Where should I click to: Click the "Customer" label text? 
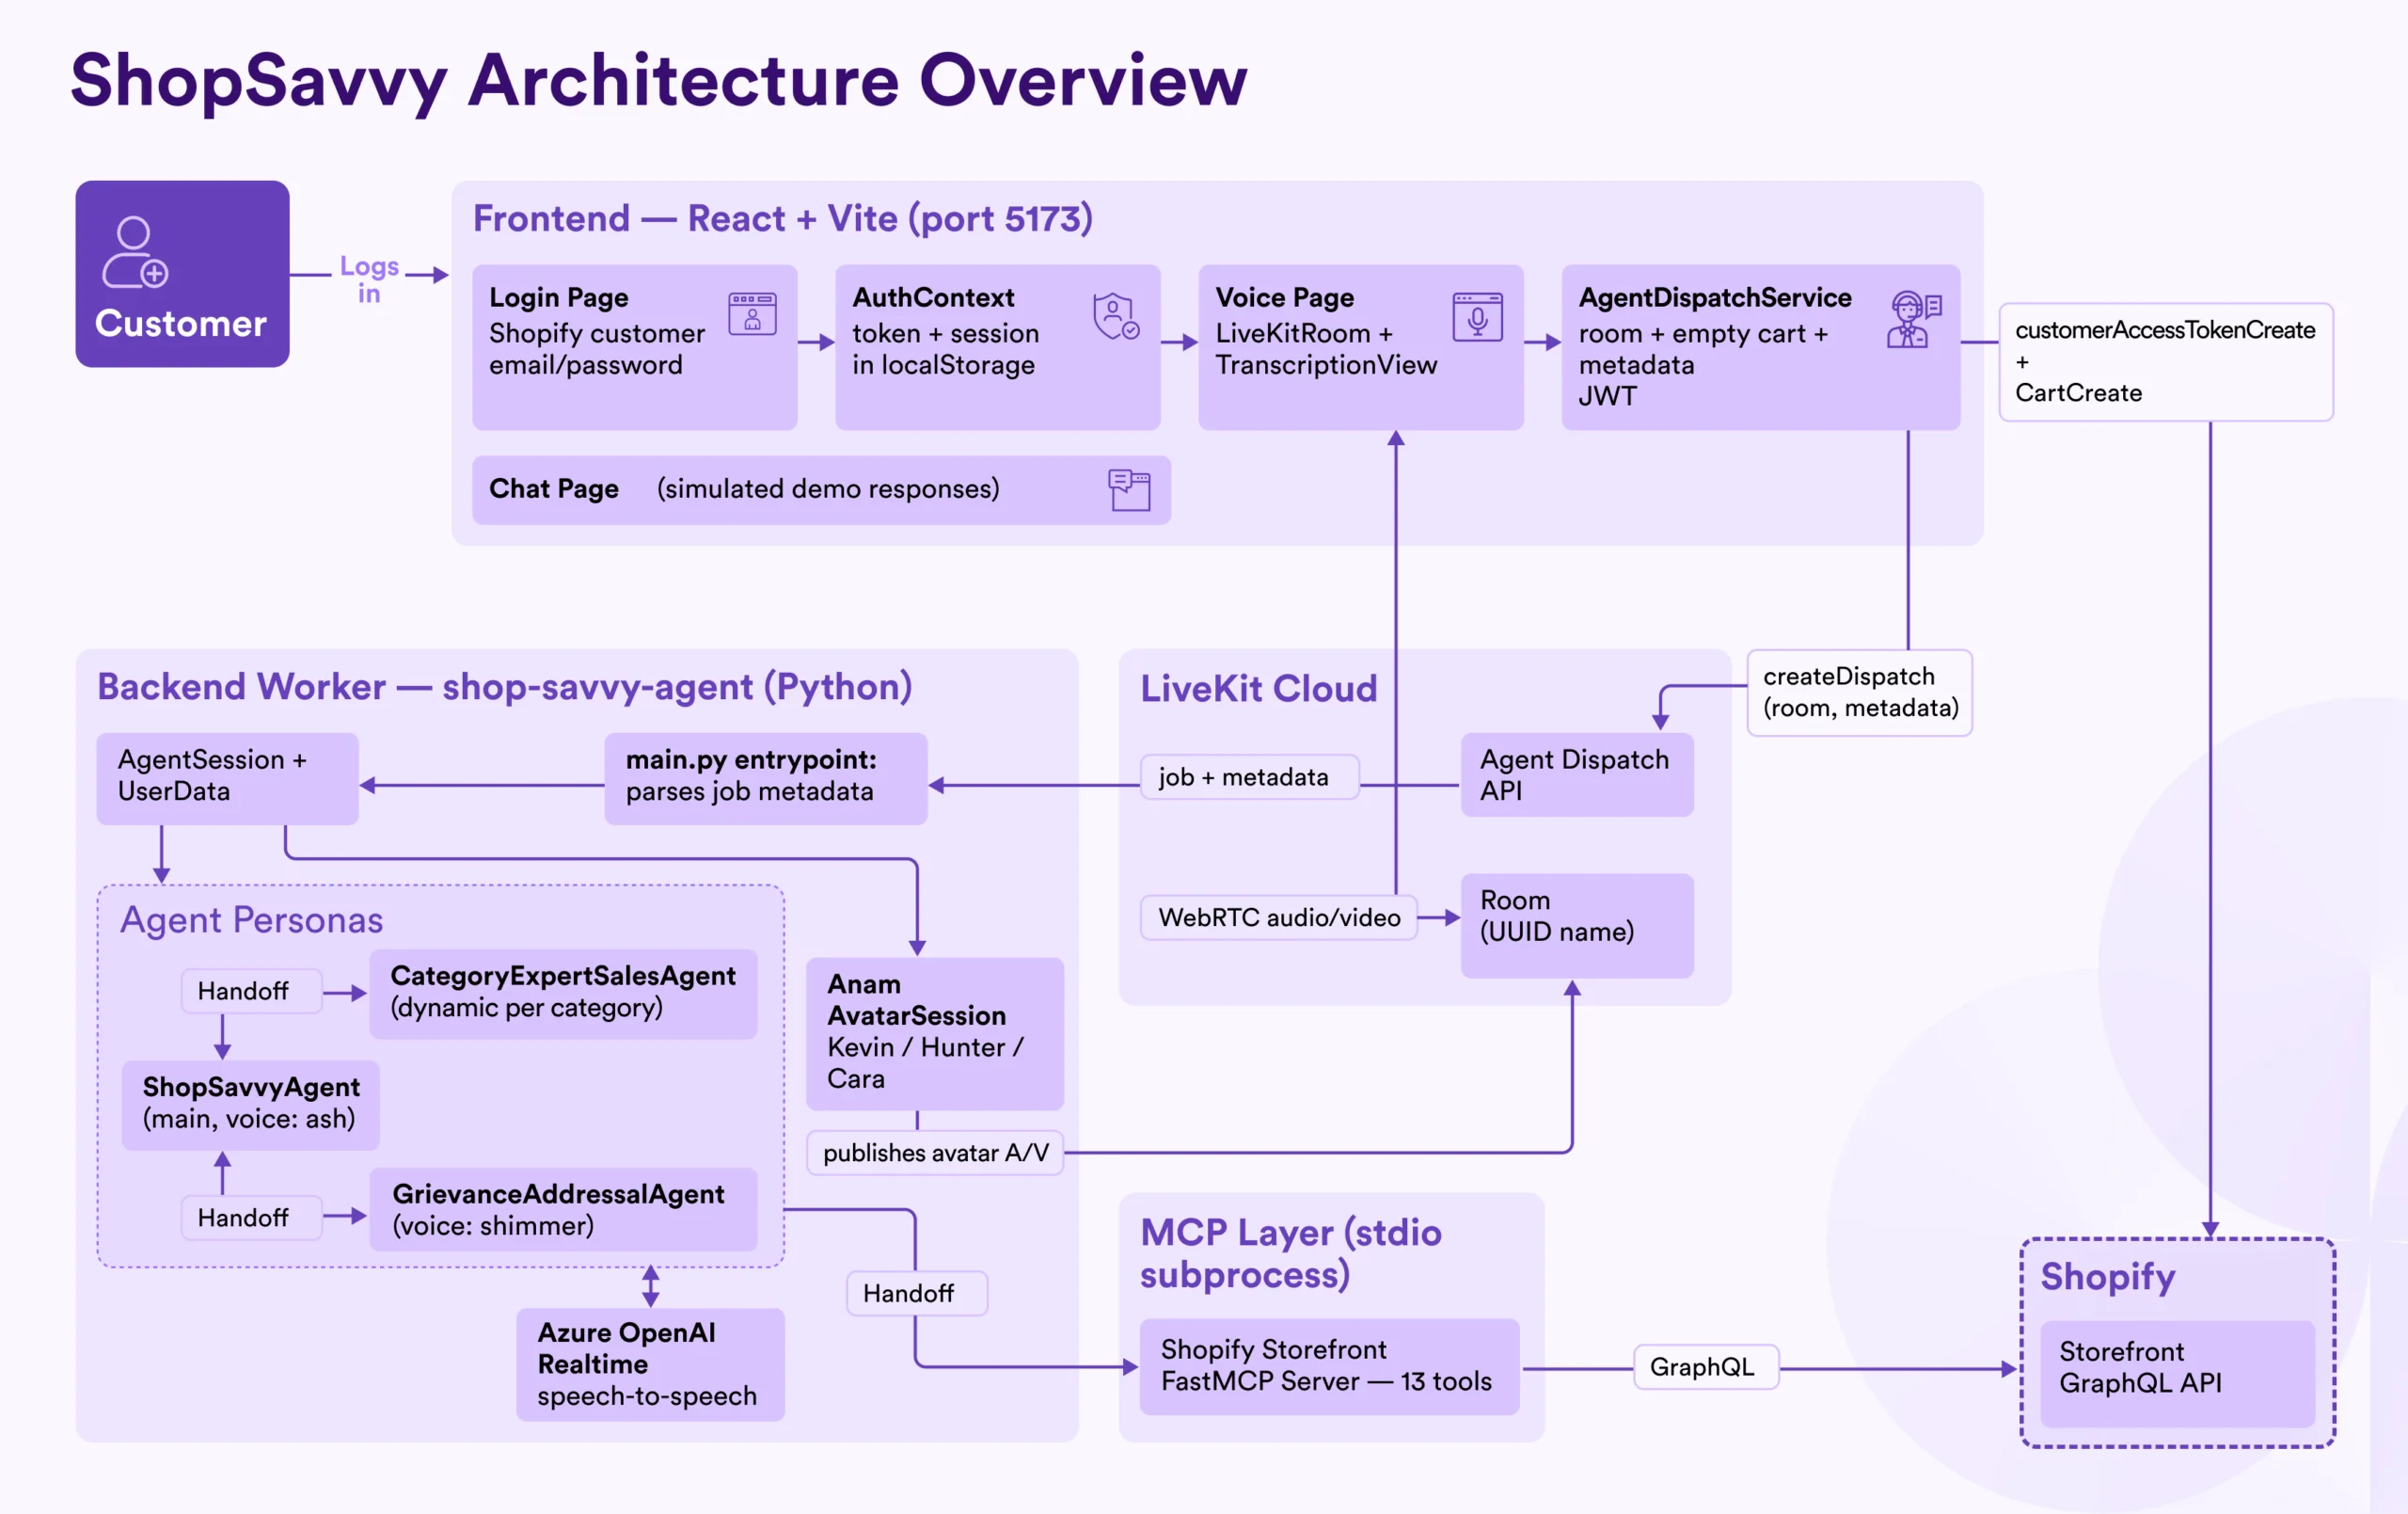pyautogui.click(x=181, y=323)
